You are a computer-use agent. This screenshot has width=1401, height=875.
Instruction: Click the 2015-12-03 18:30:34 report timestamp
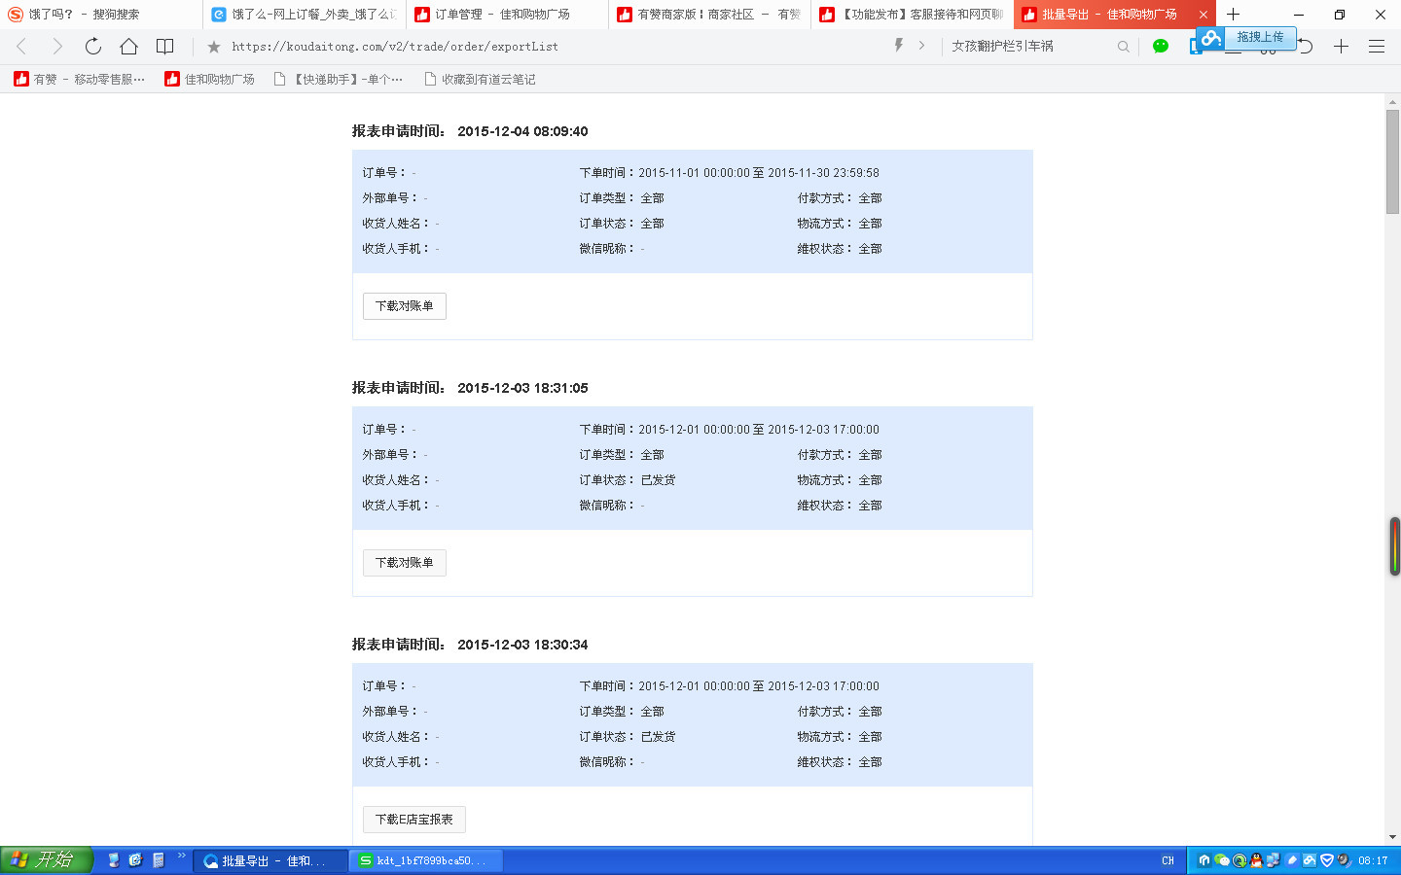point(522,645)
